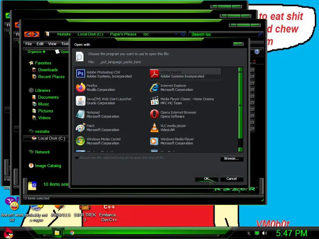Image resolution: width=319 pixels, height=239 pixels.
Task: Click Local Disk (C:) breadcrumb segment
Action: click(90, 34)
